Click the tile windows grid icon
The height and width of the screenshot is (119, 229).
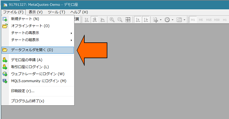128,20
